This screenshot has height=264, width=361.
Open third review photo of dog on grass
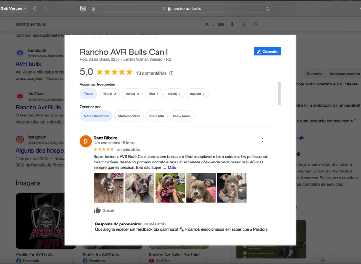coord(170,188)
